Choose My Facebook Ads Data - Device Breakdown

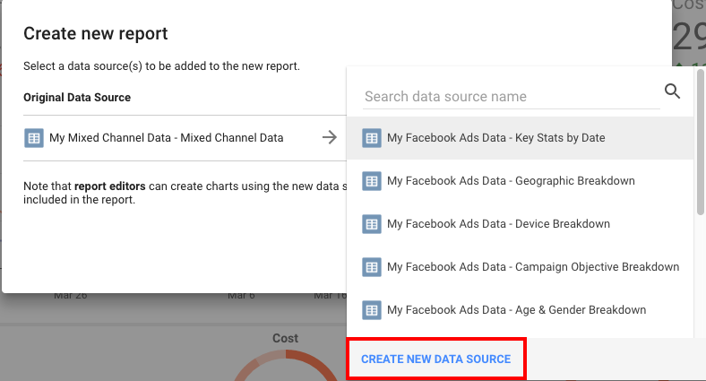click(520, 224)
